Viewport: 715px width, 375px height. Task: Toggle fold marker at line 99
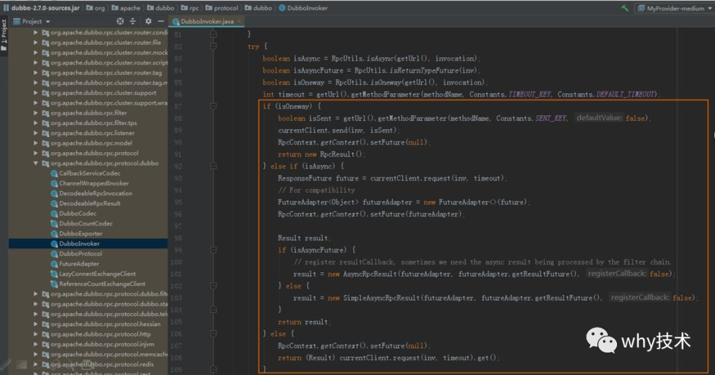coord(213,250)
